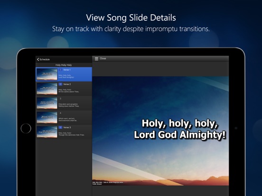Click the slide number 2 badge
This screenshot has width=262, height=196.
pos(60,84)
